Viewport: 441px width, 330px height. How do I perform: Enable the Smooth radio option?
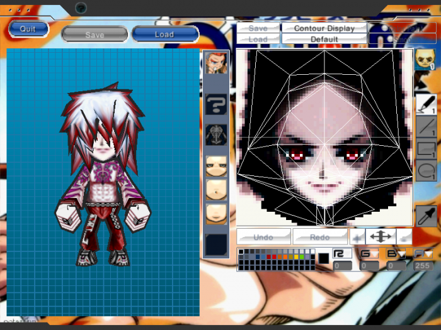coord(390,39)
